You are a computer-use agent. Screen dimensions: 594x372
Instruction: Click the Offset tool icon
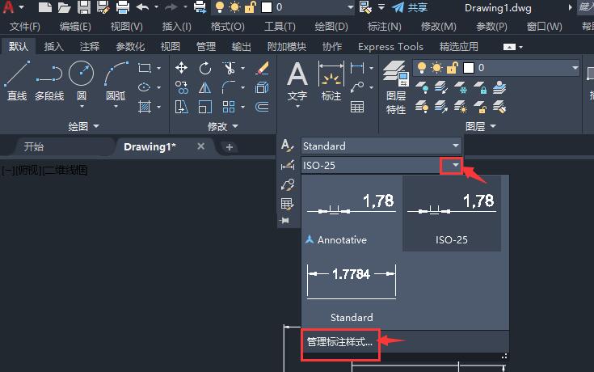(262, 107)
